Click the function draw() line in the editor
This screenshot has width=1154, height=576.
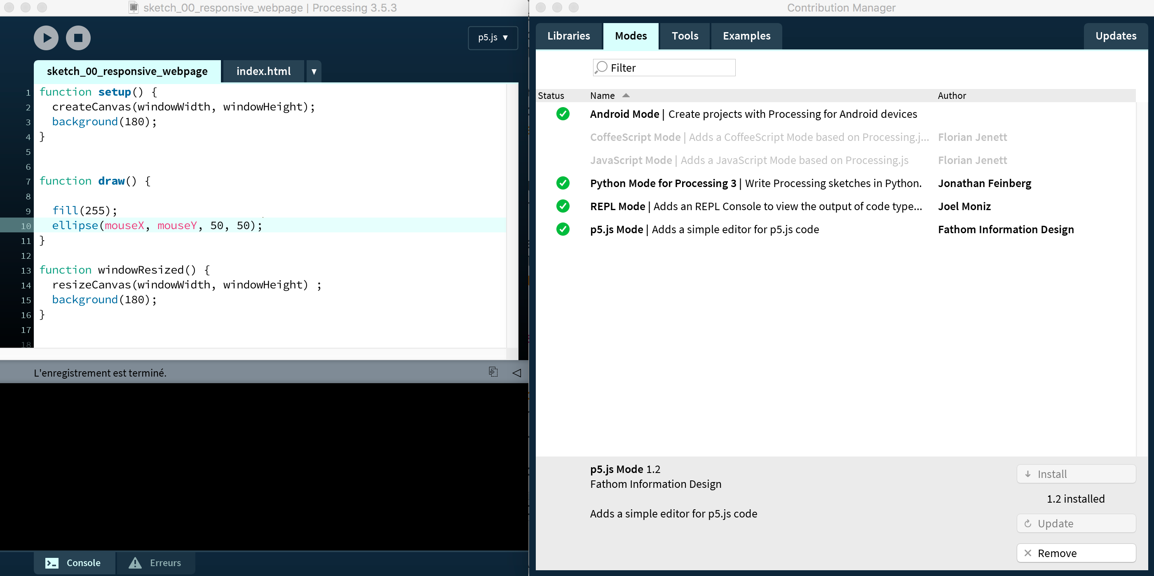click(95, 181)
